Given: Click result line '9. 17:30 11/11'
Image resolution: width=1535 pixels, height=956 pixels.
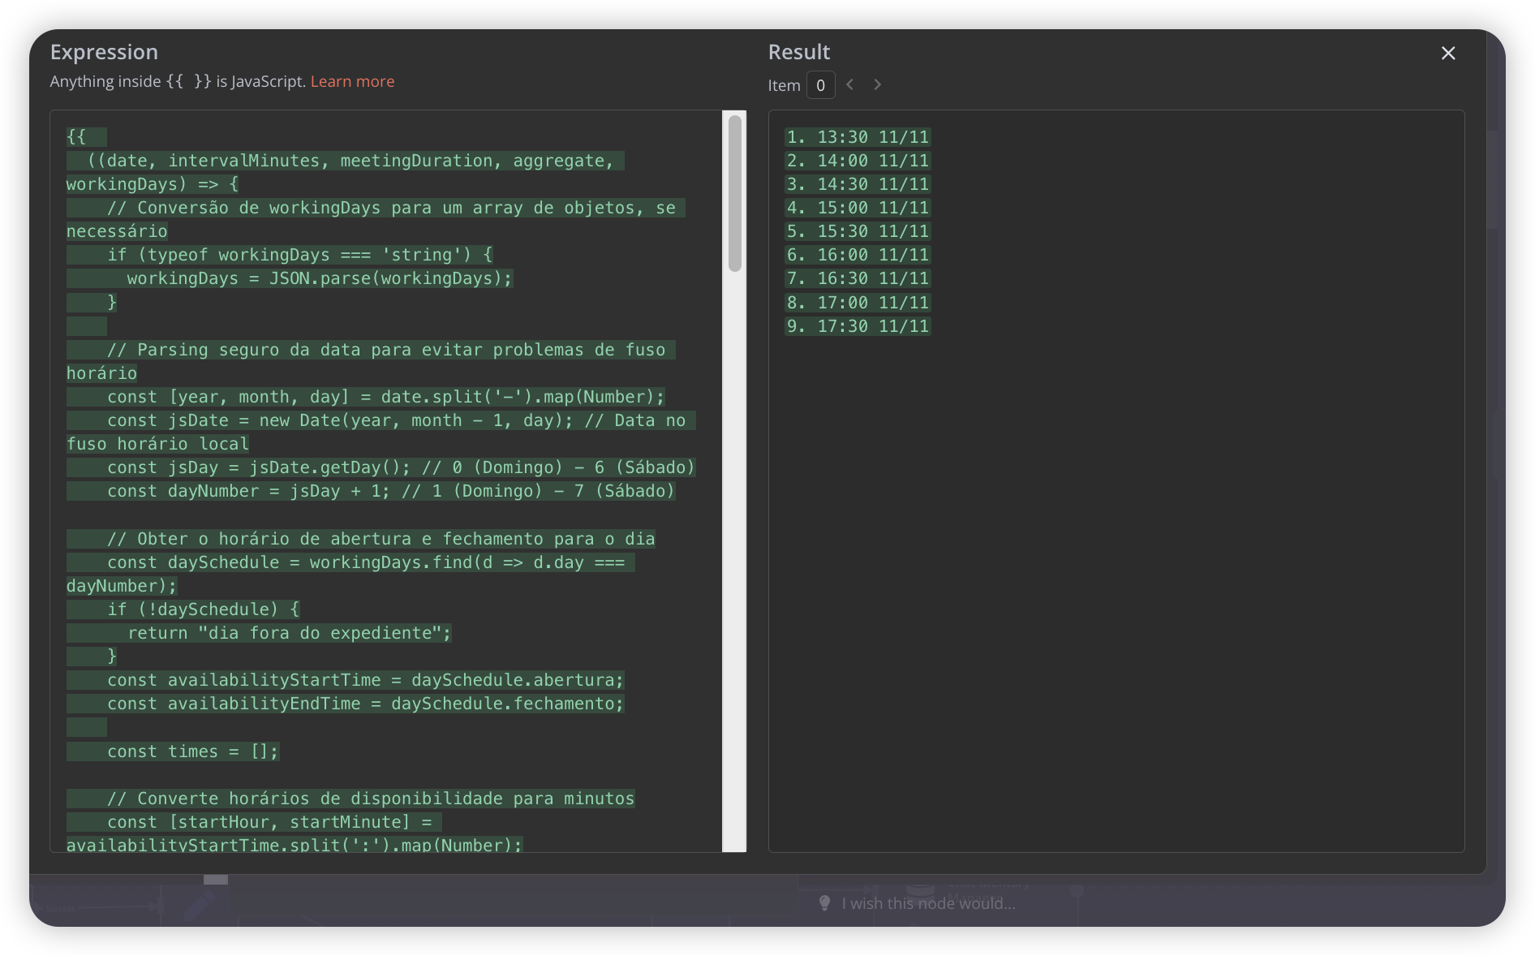Looking at the screenshot, I should pos(858,326).
